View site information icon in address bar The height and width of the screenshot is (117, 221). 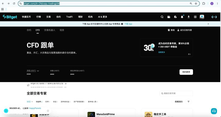(x=21, y=4)
